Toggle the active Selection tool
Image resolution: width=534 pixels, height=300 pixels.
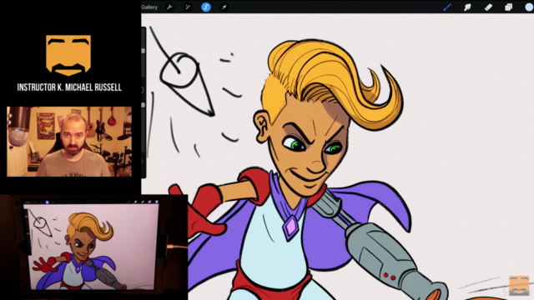pos(206,7)
